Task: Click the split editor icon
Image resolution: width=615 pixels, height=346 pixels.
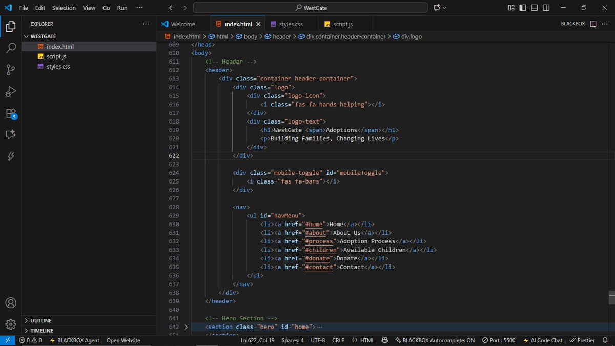Action: coord(593,24)
